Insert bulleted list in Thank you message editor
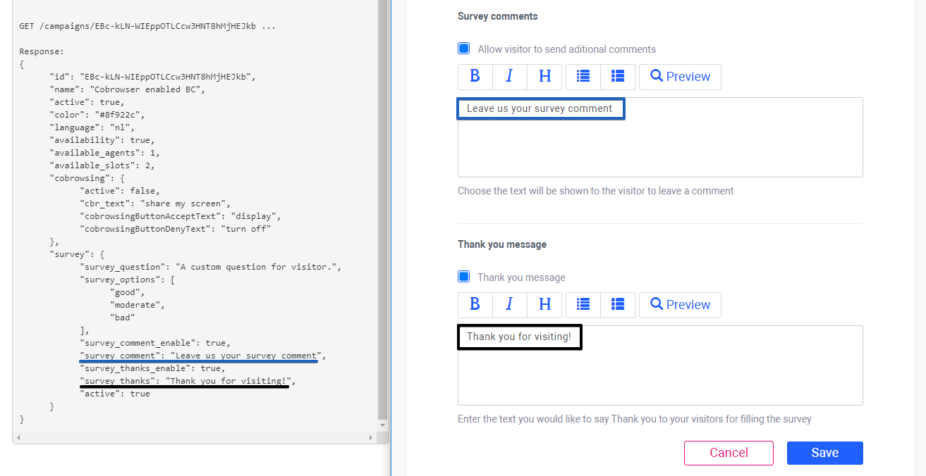 point(583,304)
